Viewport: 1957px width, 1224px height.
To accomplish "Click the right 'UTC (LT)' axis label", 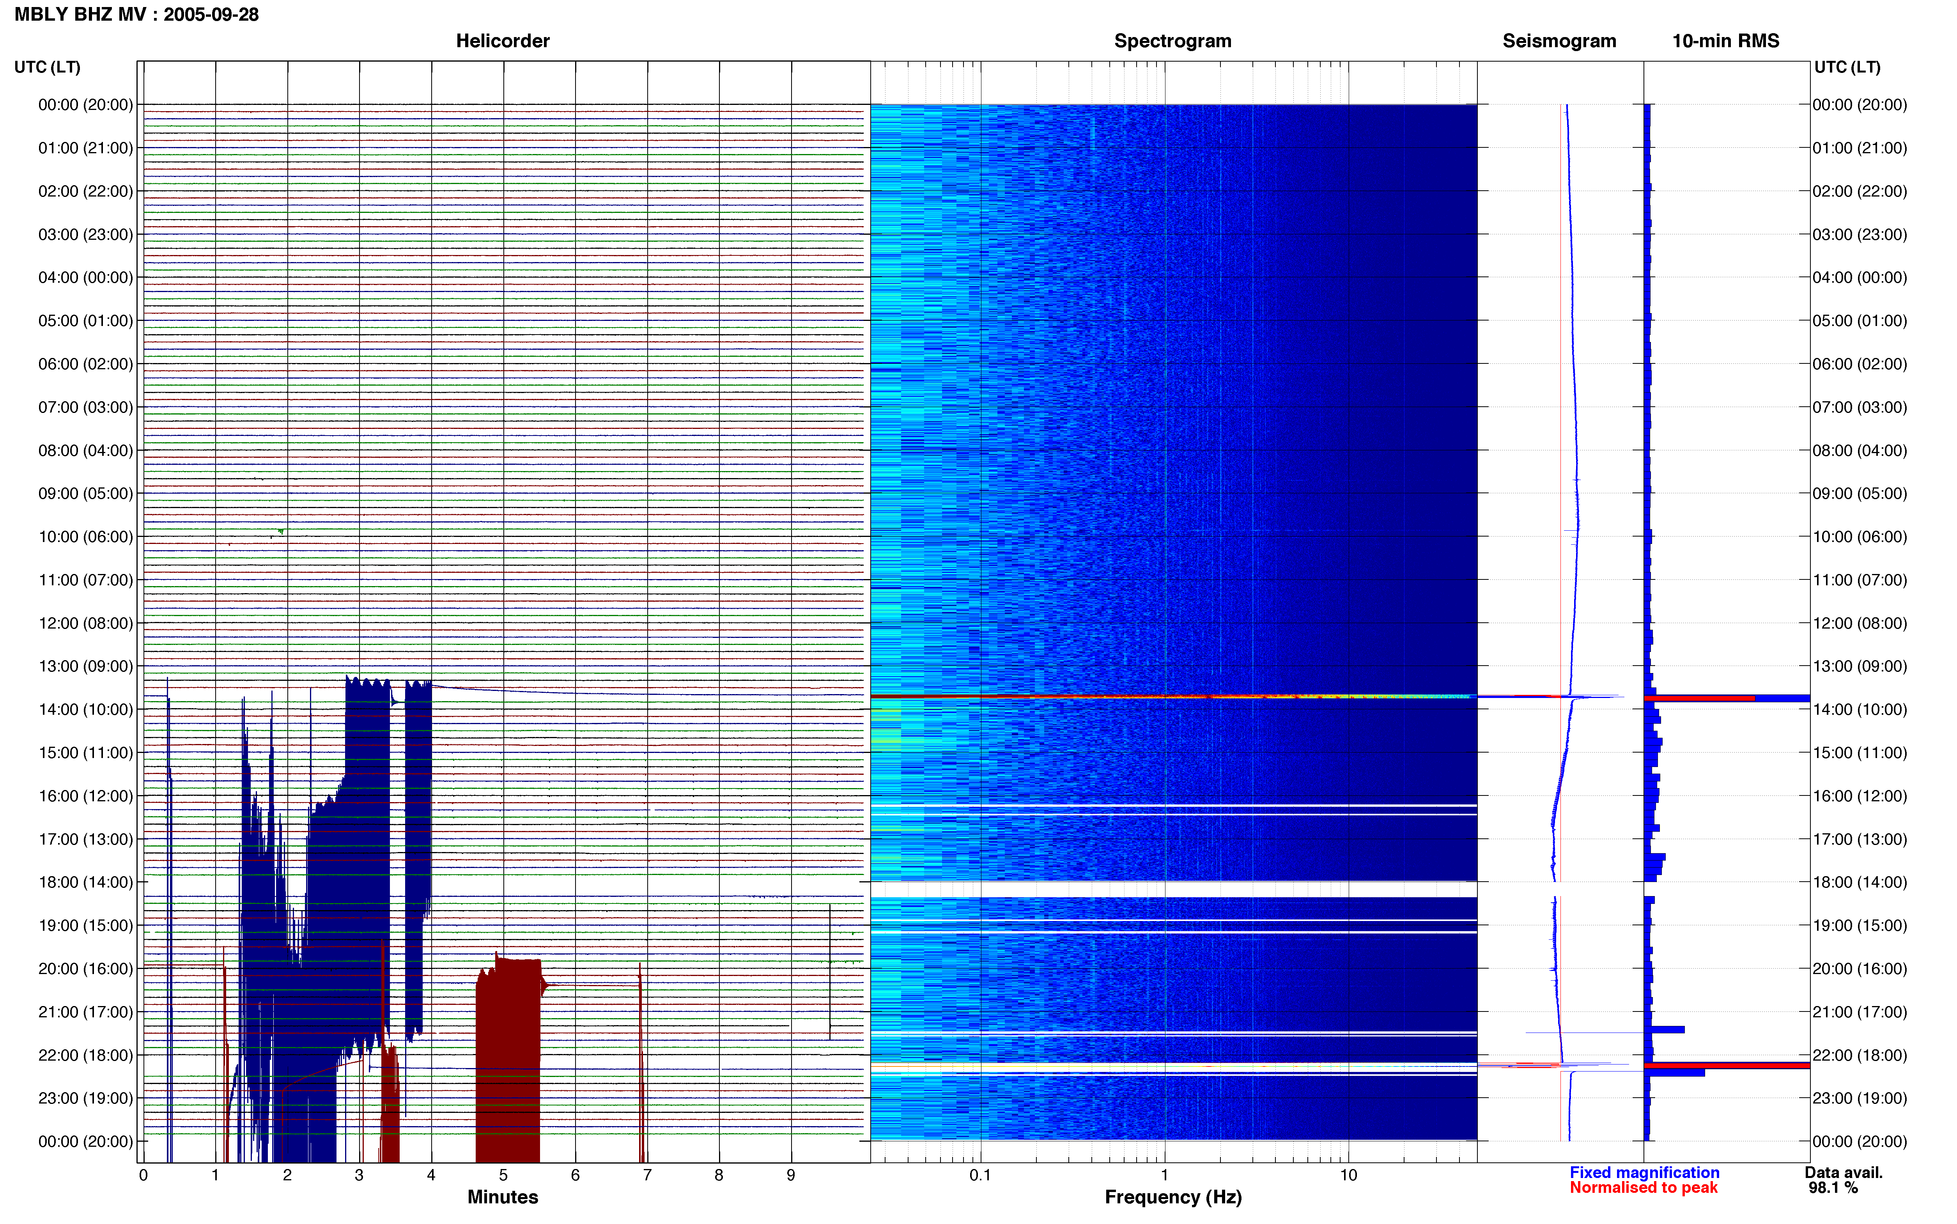I will [x=1847, y=67].
